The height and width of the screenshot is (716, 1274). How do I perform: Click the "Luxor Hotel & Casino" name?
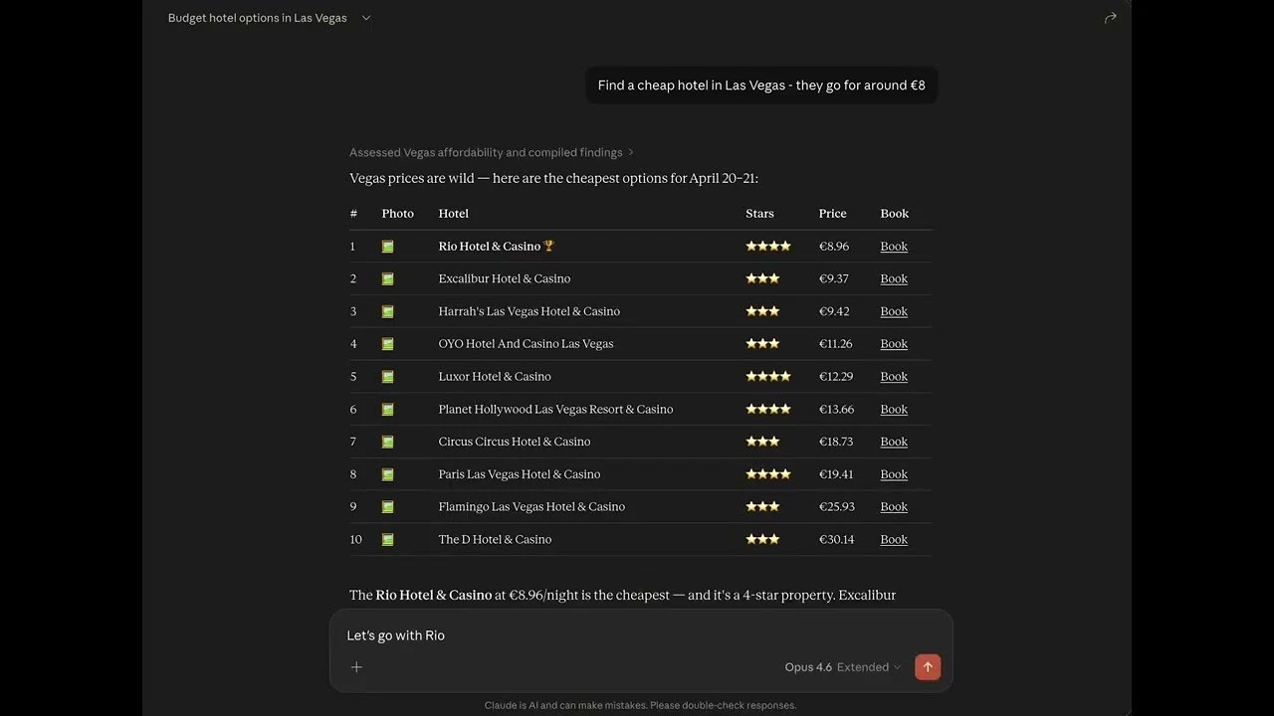pyautogui.click(x=495, y=376)
